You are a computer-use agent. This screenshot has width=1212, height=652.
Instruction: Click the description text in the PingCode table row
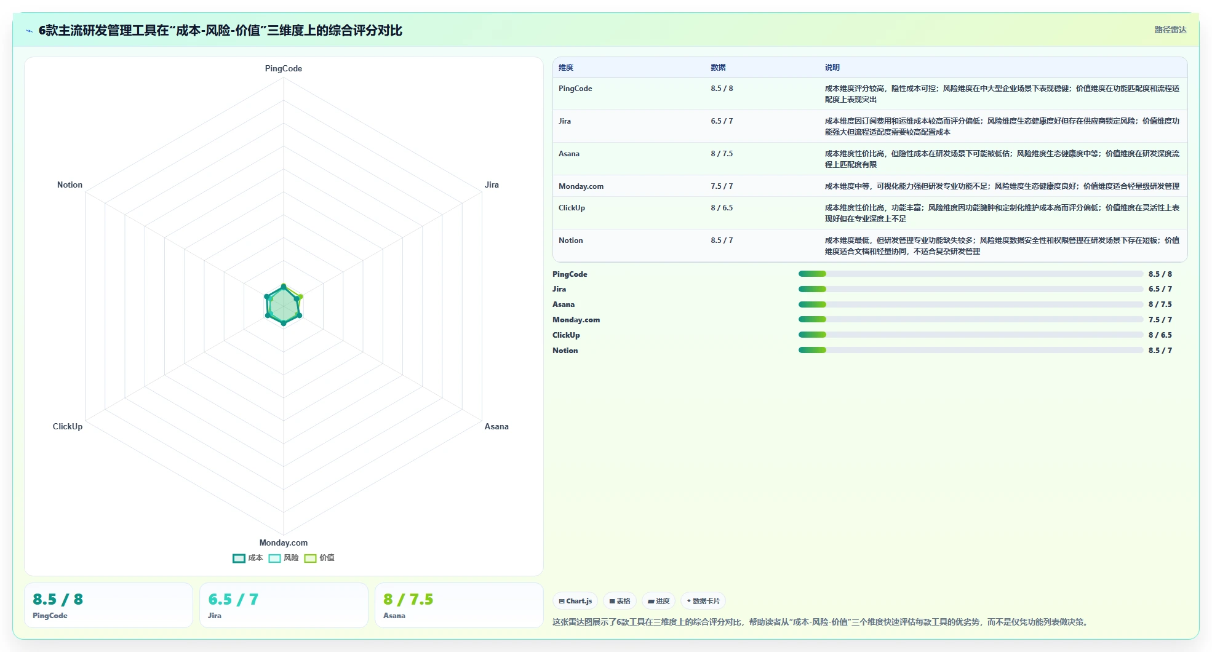(1002, 94)
